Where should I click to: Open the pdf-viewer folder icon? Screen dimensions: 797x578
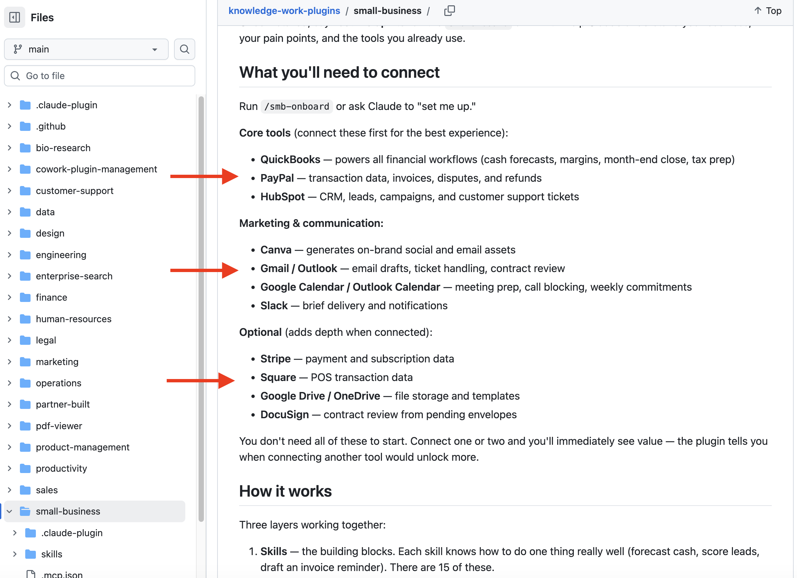pos(25,426)
